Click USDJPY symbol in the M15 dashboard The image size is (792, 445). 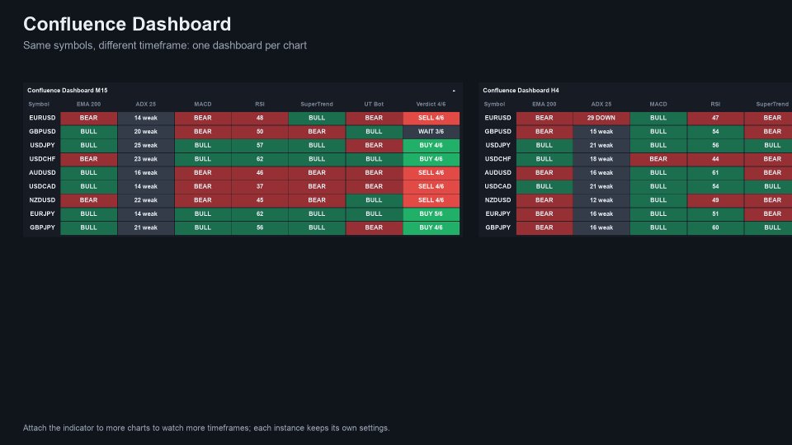pyautogui.click(x=42, y=145)
